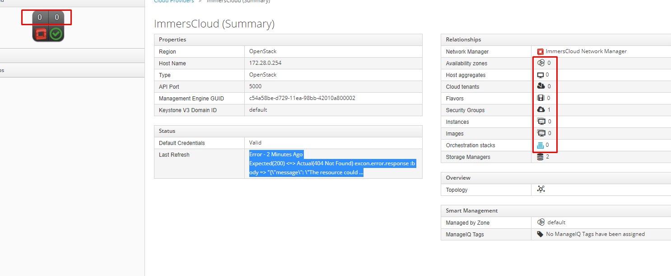Select the Default Credentials value Valid
The image size is (671, 276).
click(x=255, y=143)
